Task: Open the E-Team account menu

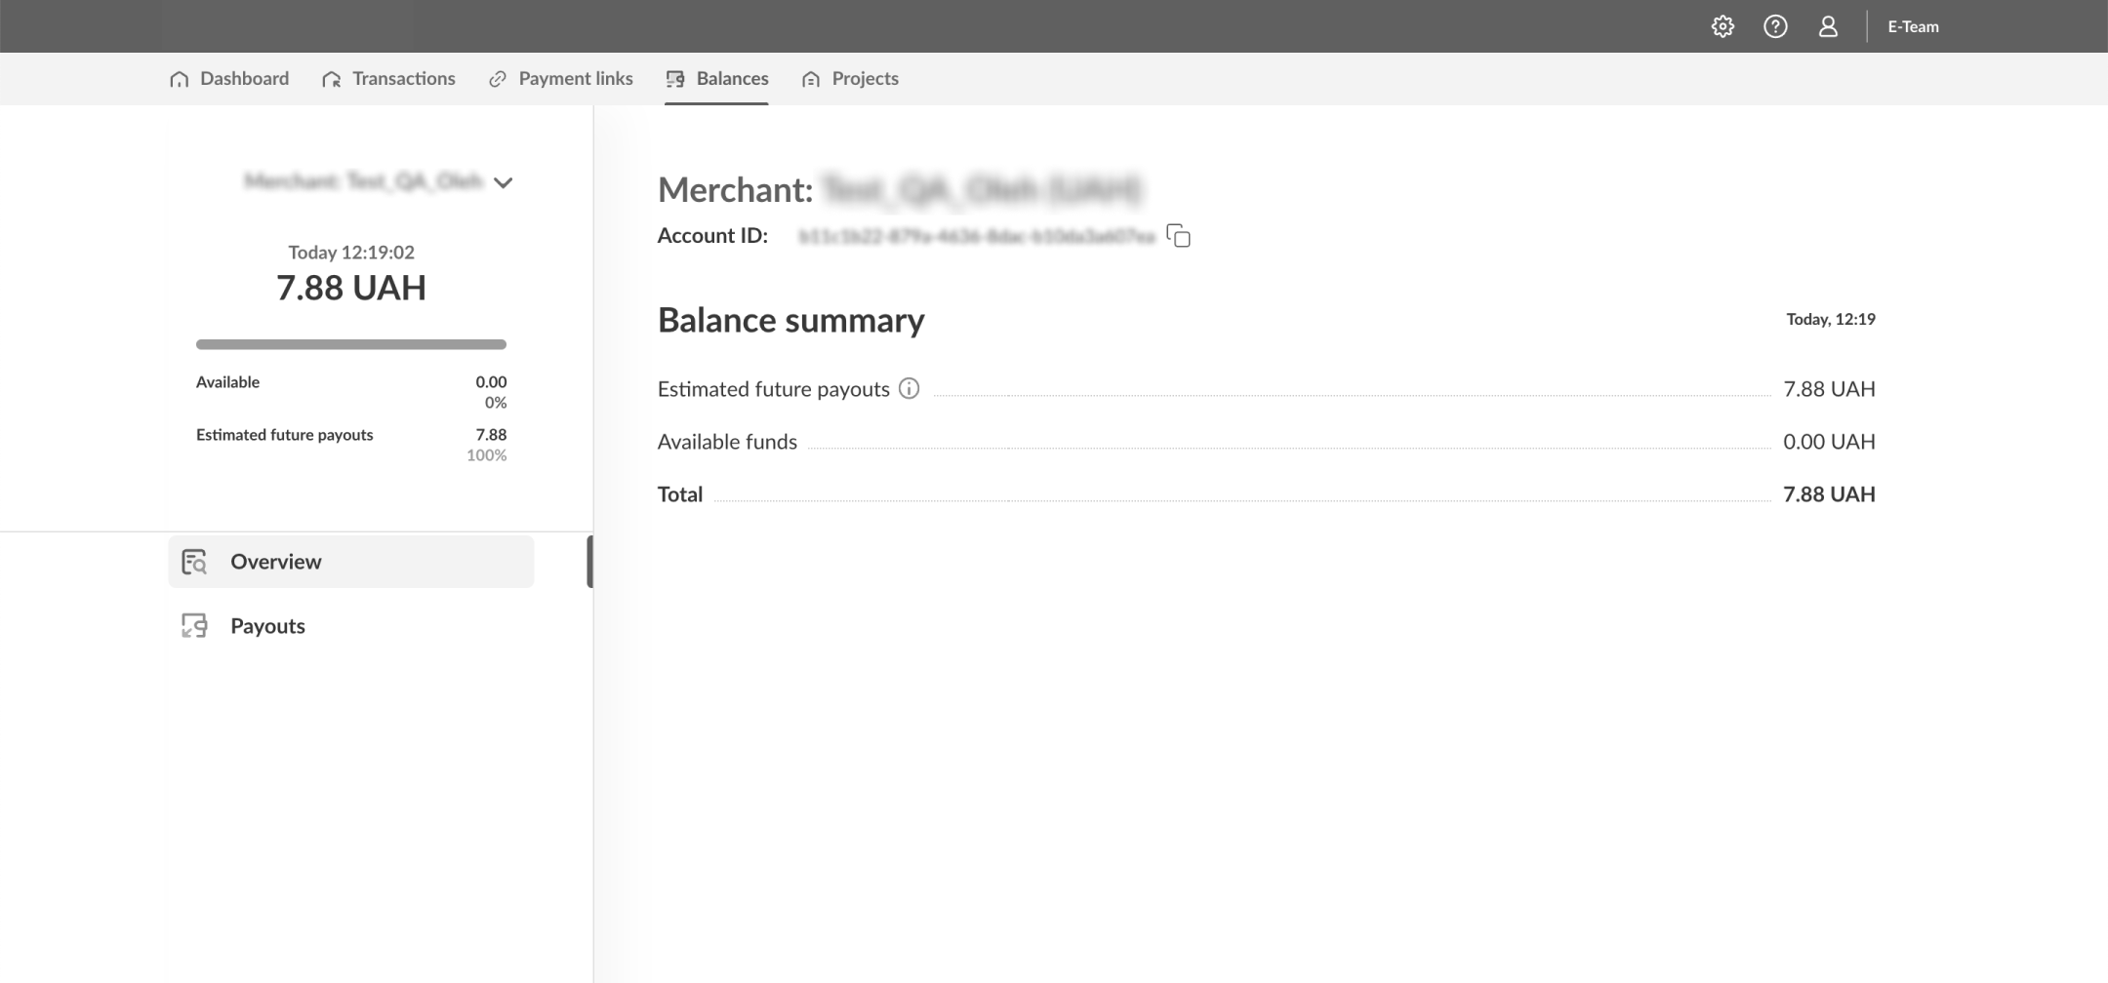Action: (1913, 26)
